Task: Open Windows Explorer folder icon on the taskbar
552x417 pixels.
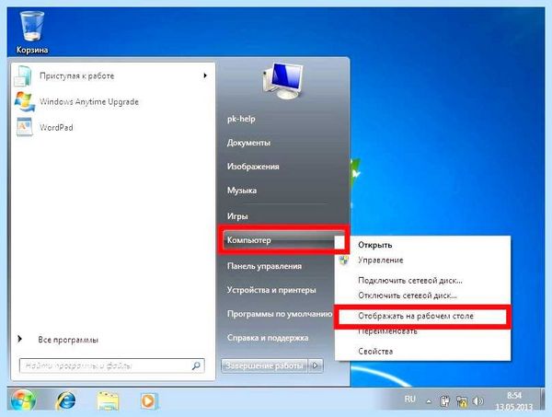Action: [x=108, y=400]
